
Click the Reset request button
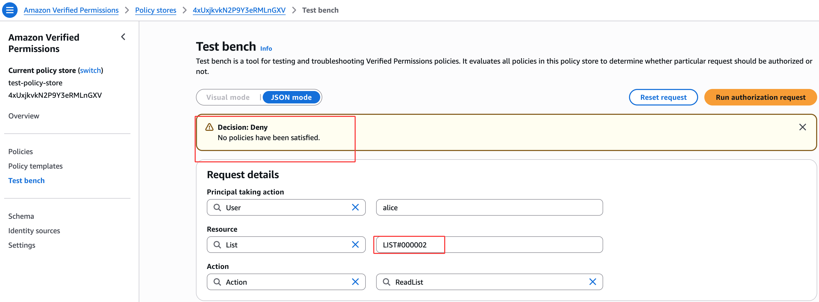[x=663, y=97]
